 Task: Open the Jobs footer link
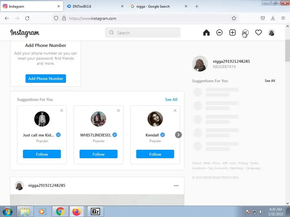click(x=233, y=163)
